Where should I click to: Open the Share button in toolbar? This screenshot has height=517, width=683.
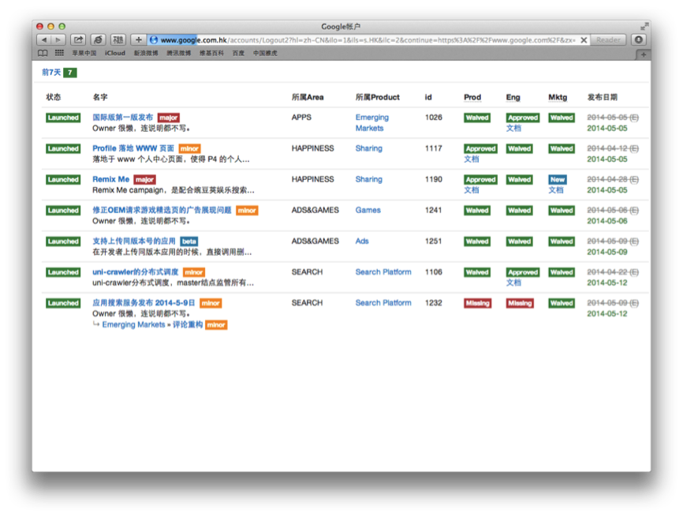click(78, 39)
